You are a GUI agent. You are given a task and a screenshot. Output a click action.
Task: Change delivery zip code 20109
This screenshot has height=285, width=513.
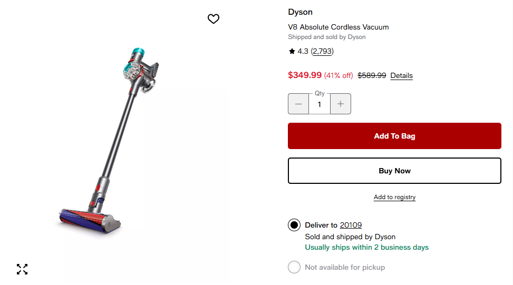pos(351,225)
